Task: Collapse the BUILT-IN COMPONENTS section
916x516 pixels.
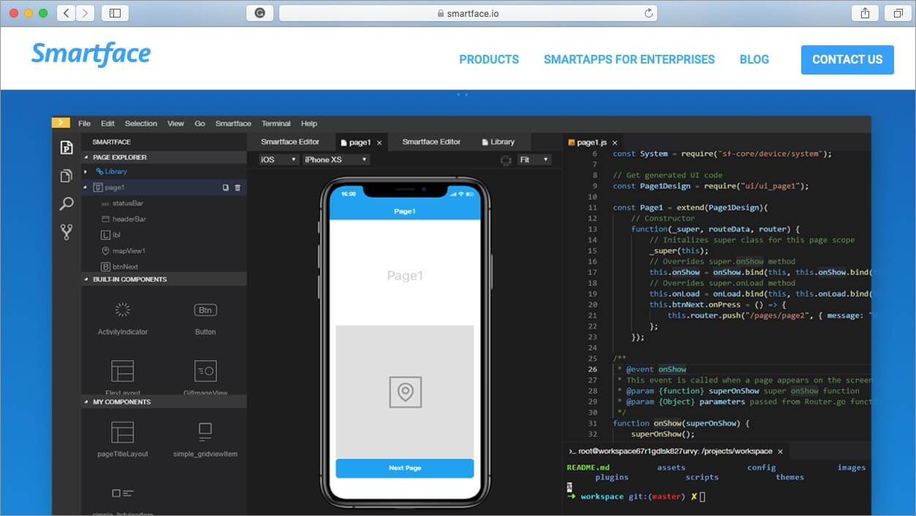Action: [x=87, y=279]
